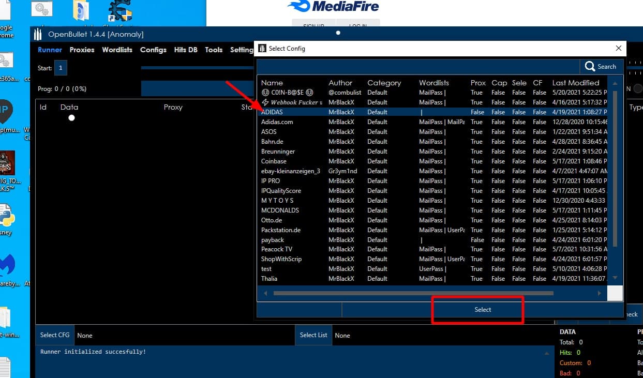643x378 pixels.
Task: Sort configs by Last Modified column
Action: click(575, 83)
